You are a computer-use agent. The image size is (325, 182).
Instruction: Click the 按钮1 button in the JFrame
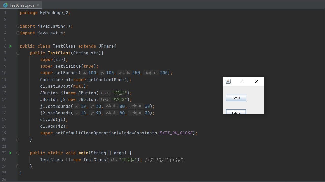coord(236,98)
